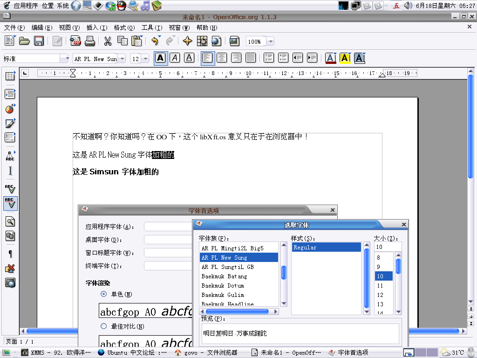Open the Gallery picture icon
The width and height of the screenshot is (477, 358).
click(235, 41)
